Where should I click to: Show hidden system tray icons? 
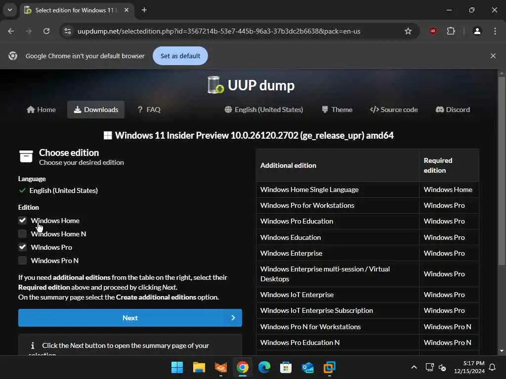tap(414, 367)
